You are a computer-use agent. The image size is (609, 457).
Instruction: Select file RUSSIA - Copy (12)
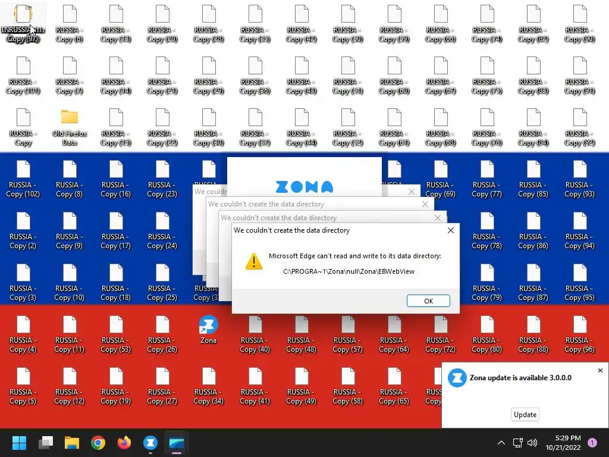[70, 386]
